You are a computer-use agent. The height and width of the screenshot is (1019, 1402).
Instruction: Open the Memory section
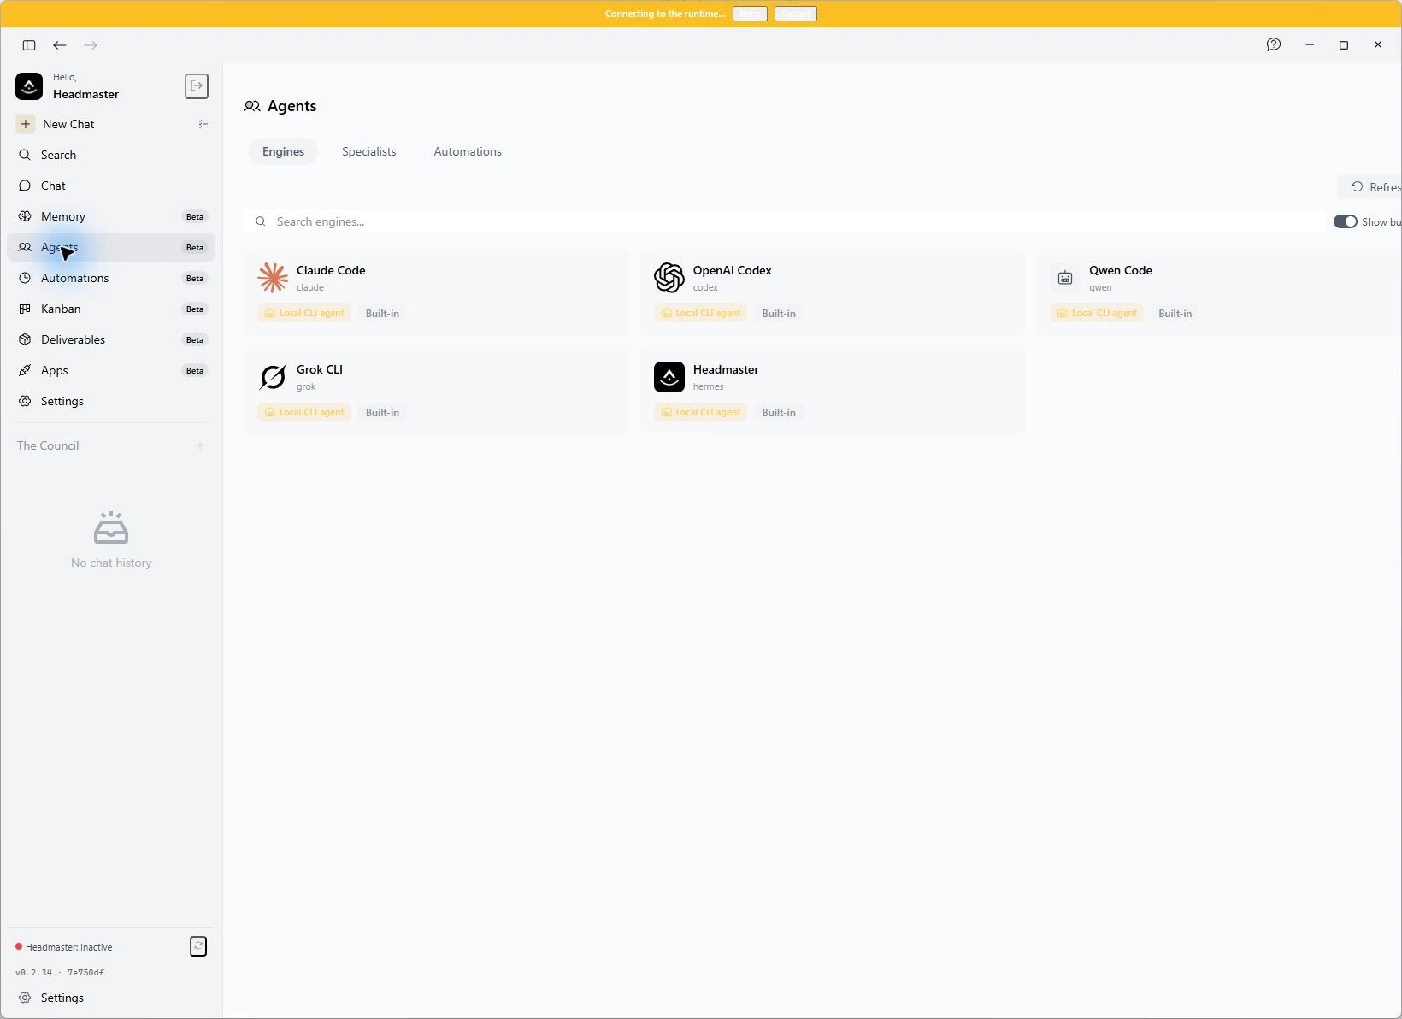pyautogui.click(x=111, y=216)
